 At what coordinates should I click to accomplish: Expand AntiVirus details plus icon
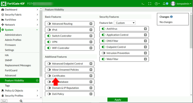(145, 29)
